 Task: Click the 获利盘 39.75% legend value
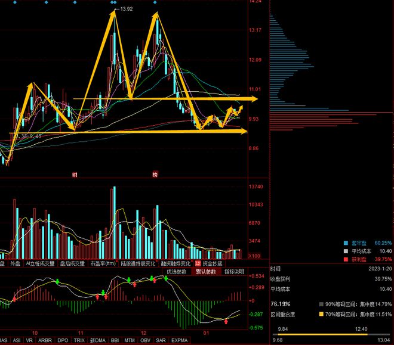point(383,259)
